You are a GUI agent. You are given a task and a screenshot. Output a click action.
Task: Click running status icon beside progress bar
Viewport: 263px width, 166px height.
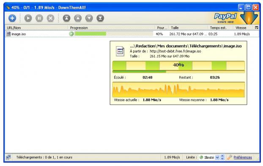[71, 34]
